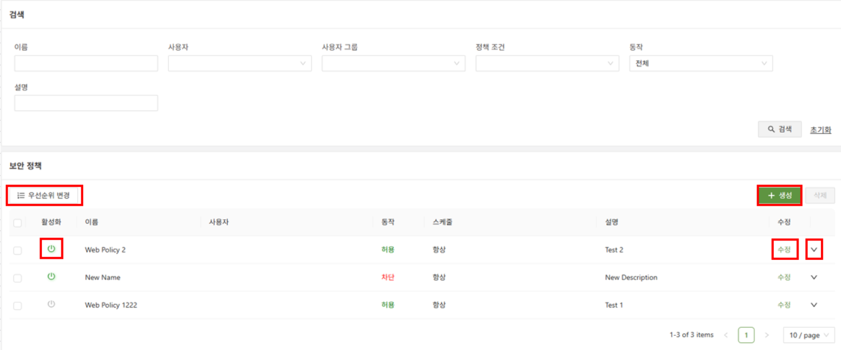
Task: Expand the New Name row details chevron
Action: point(814,278)
